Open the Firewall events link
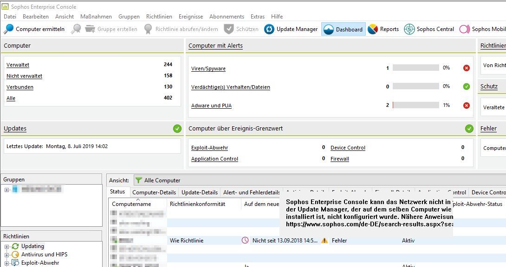 (339, 159)
